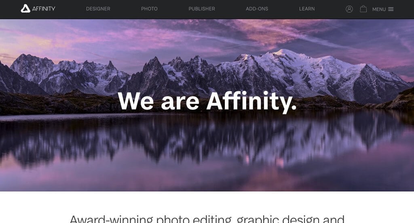Open the user account icon
Image resolution: width=414 pixels, height=223 pixels.
[x=349, y=9]
